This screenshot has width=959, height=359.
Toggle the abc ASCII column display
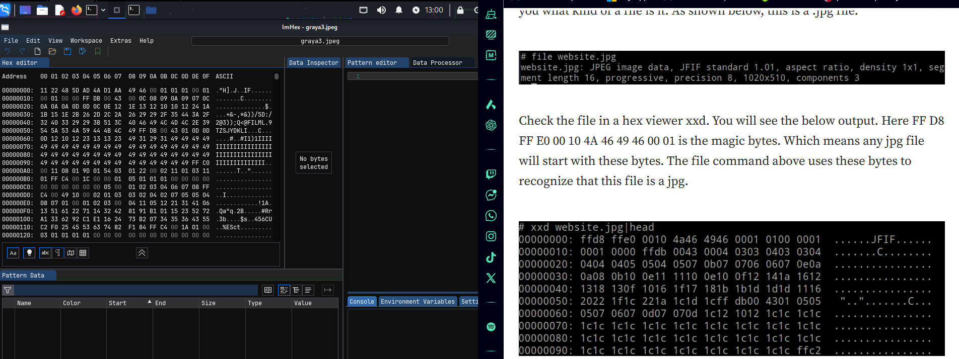45,253
